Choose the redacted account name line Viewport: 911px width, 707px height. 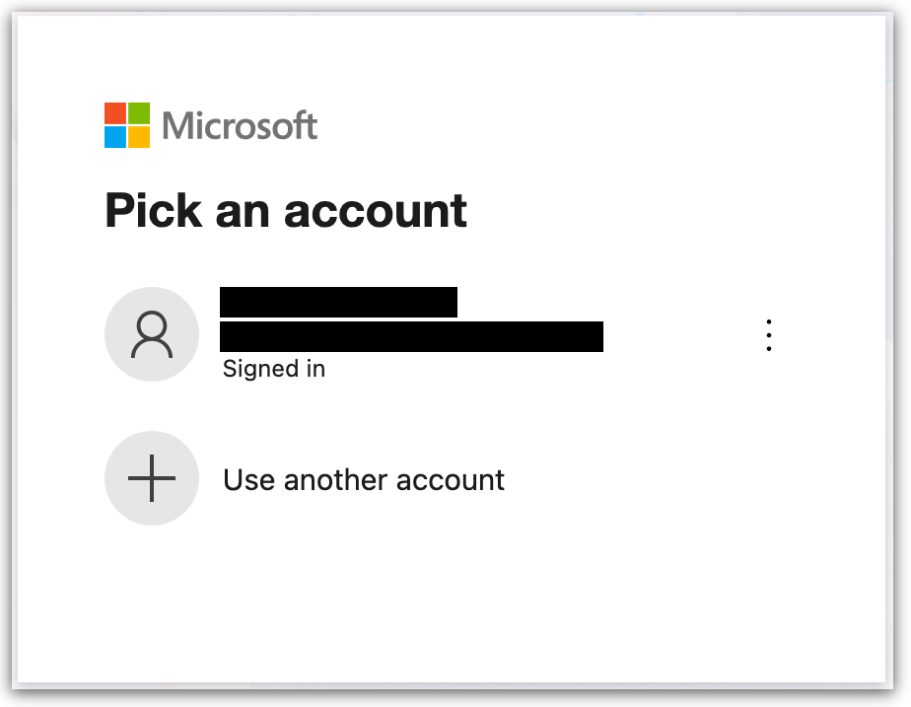(x=338, y=302)
